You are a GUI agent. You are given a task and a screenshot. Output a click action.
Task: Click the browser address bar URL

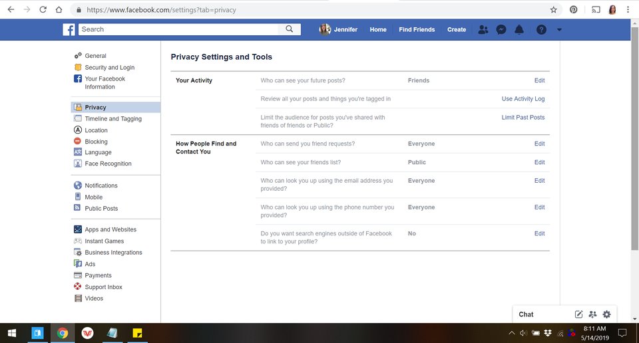[161, 10]
